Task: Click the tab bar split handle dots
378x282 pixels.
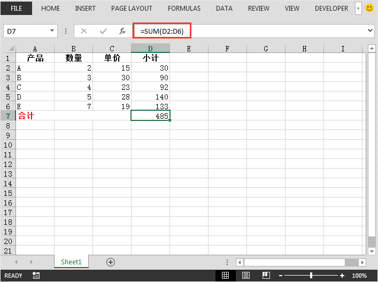Action: click(x=227, y=262)
